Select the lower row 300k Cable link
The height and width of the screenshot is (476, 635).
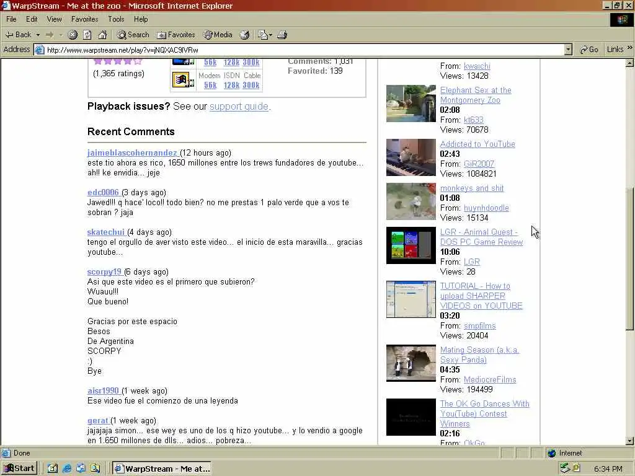(x=251, y=85)
